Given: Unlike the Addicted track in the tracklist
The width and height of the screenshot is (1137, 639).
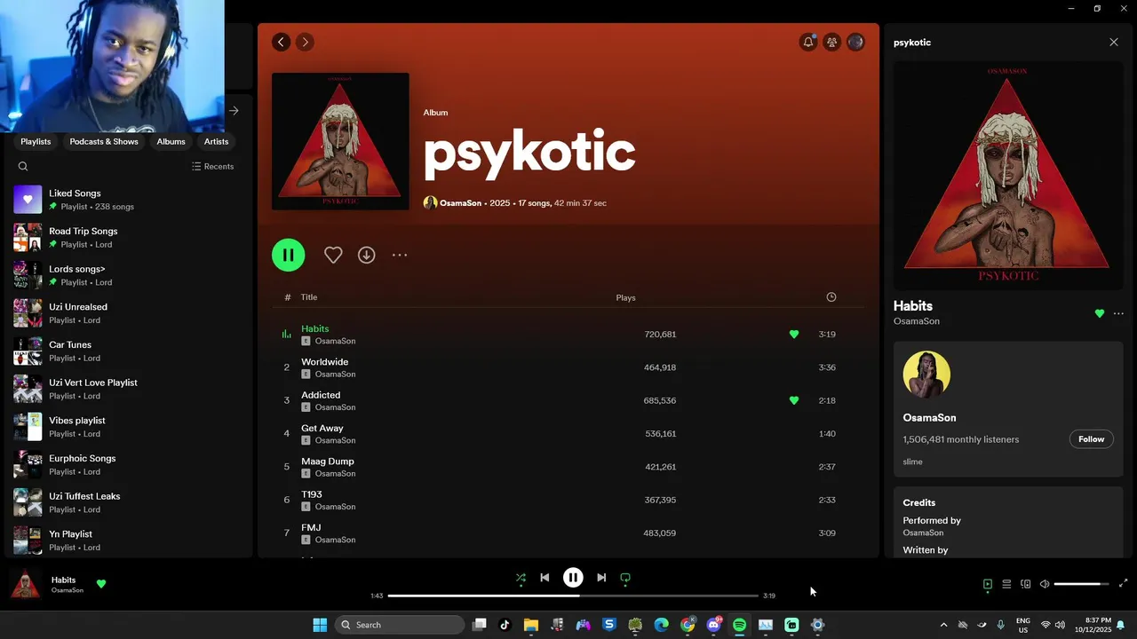Looking at the screenshot, I should 794,400.
